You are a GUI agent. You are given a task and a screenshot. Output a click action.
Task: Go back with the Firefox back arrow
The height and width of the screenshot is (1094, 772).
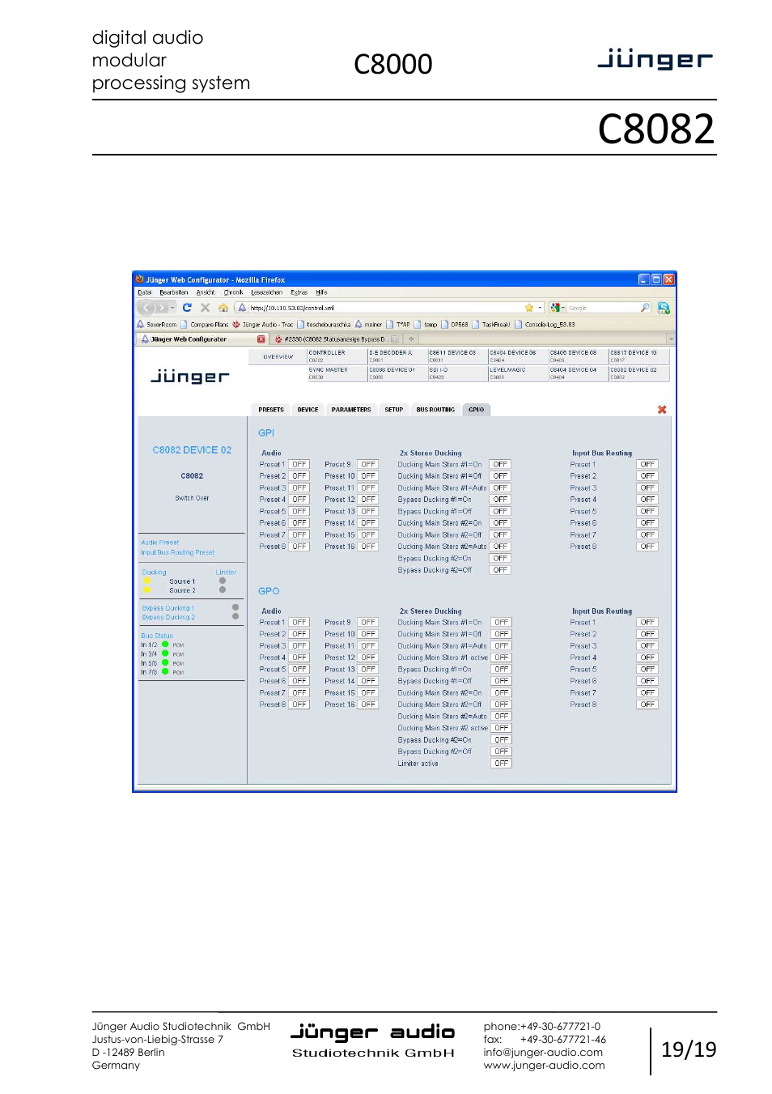[146, 308]
